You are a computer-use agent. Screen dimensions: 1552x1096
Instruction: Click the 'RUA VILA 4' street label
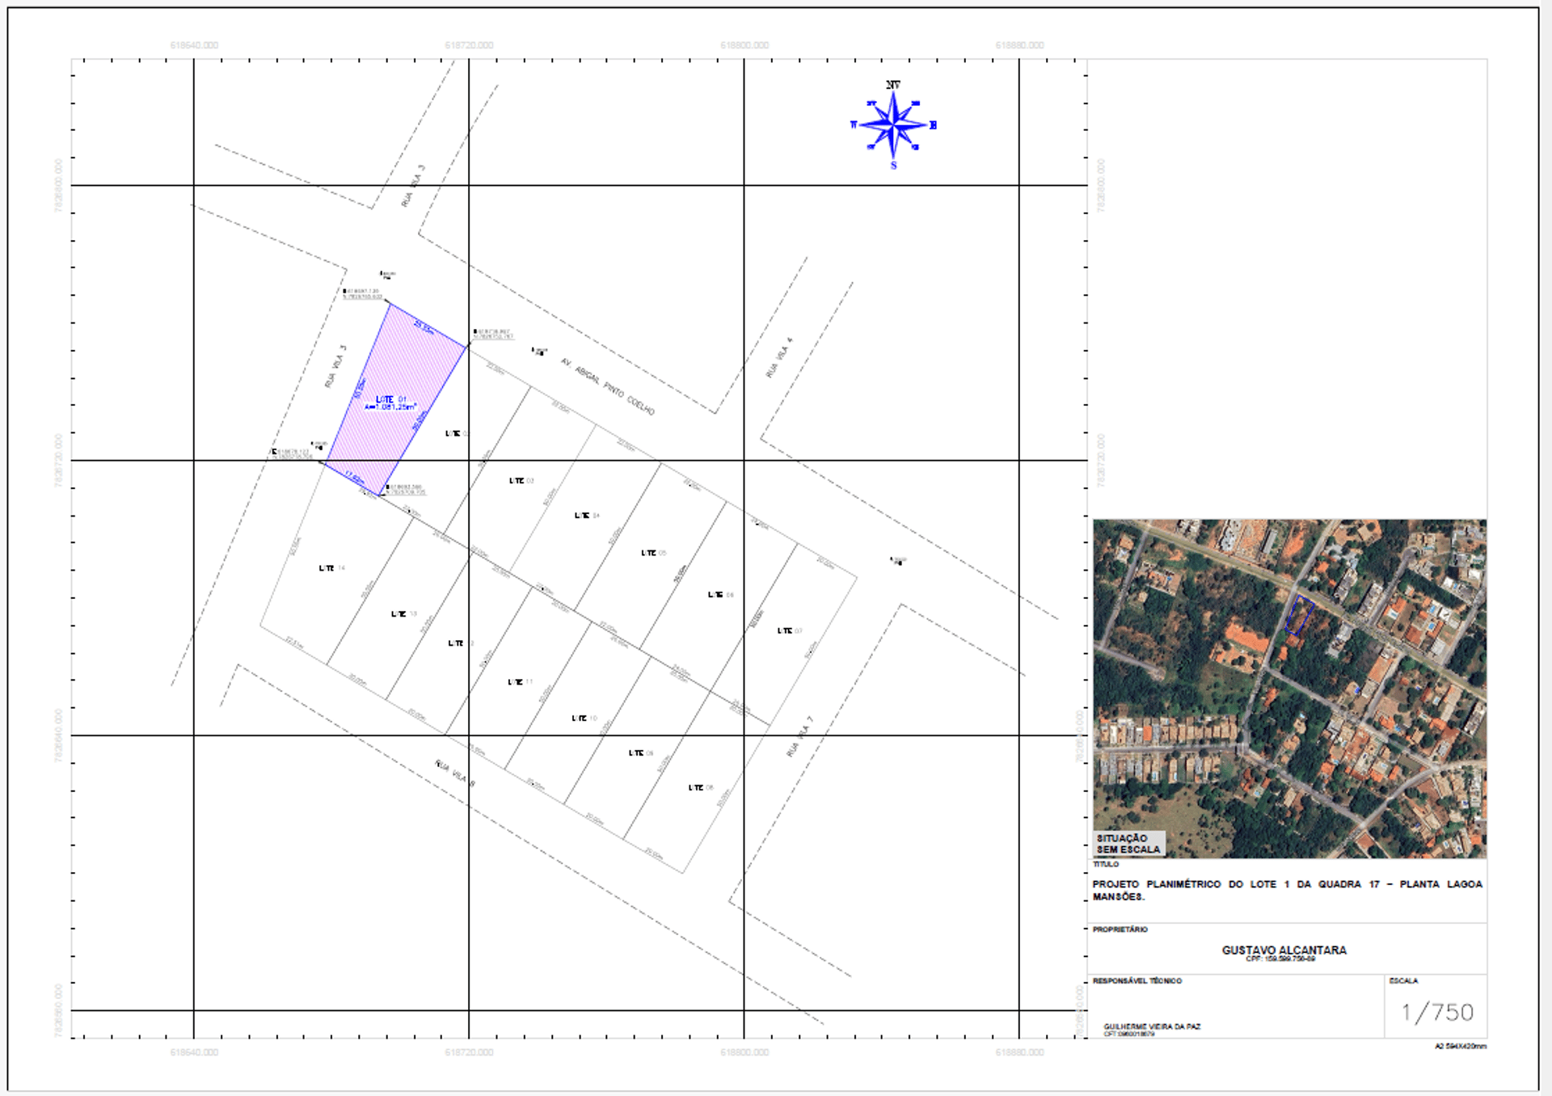click(x=779, y=358)
